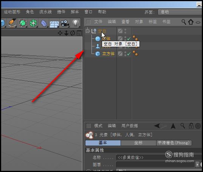Image resolution: width=203 pixels, height=172 pixels.
Task: Click the viewport zoom-camera arrows icon
Action: click(x=66, y=33)
